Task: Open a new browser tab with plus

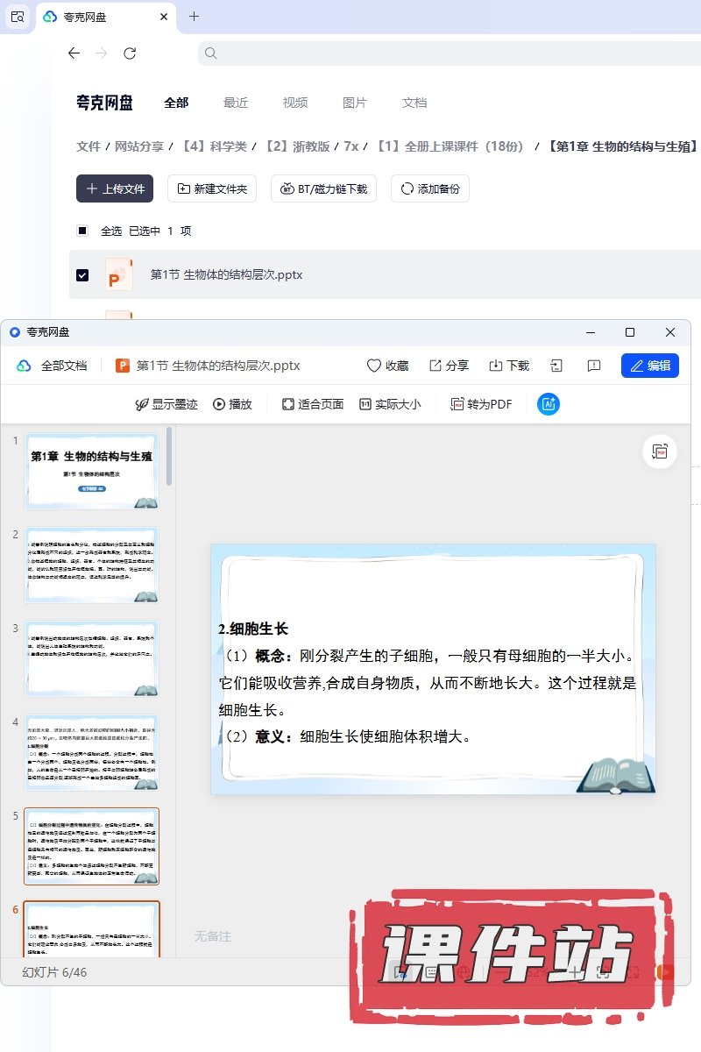Action: tap(194, 16)
